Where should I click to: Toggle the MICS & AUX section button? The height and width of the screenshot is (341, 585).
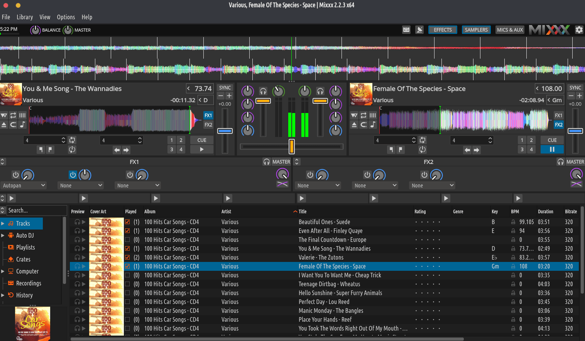pos(510,30)
